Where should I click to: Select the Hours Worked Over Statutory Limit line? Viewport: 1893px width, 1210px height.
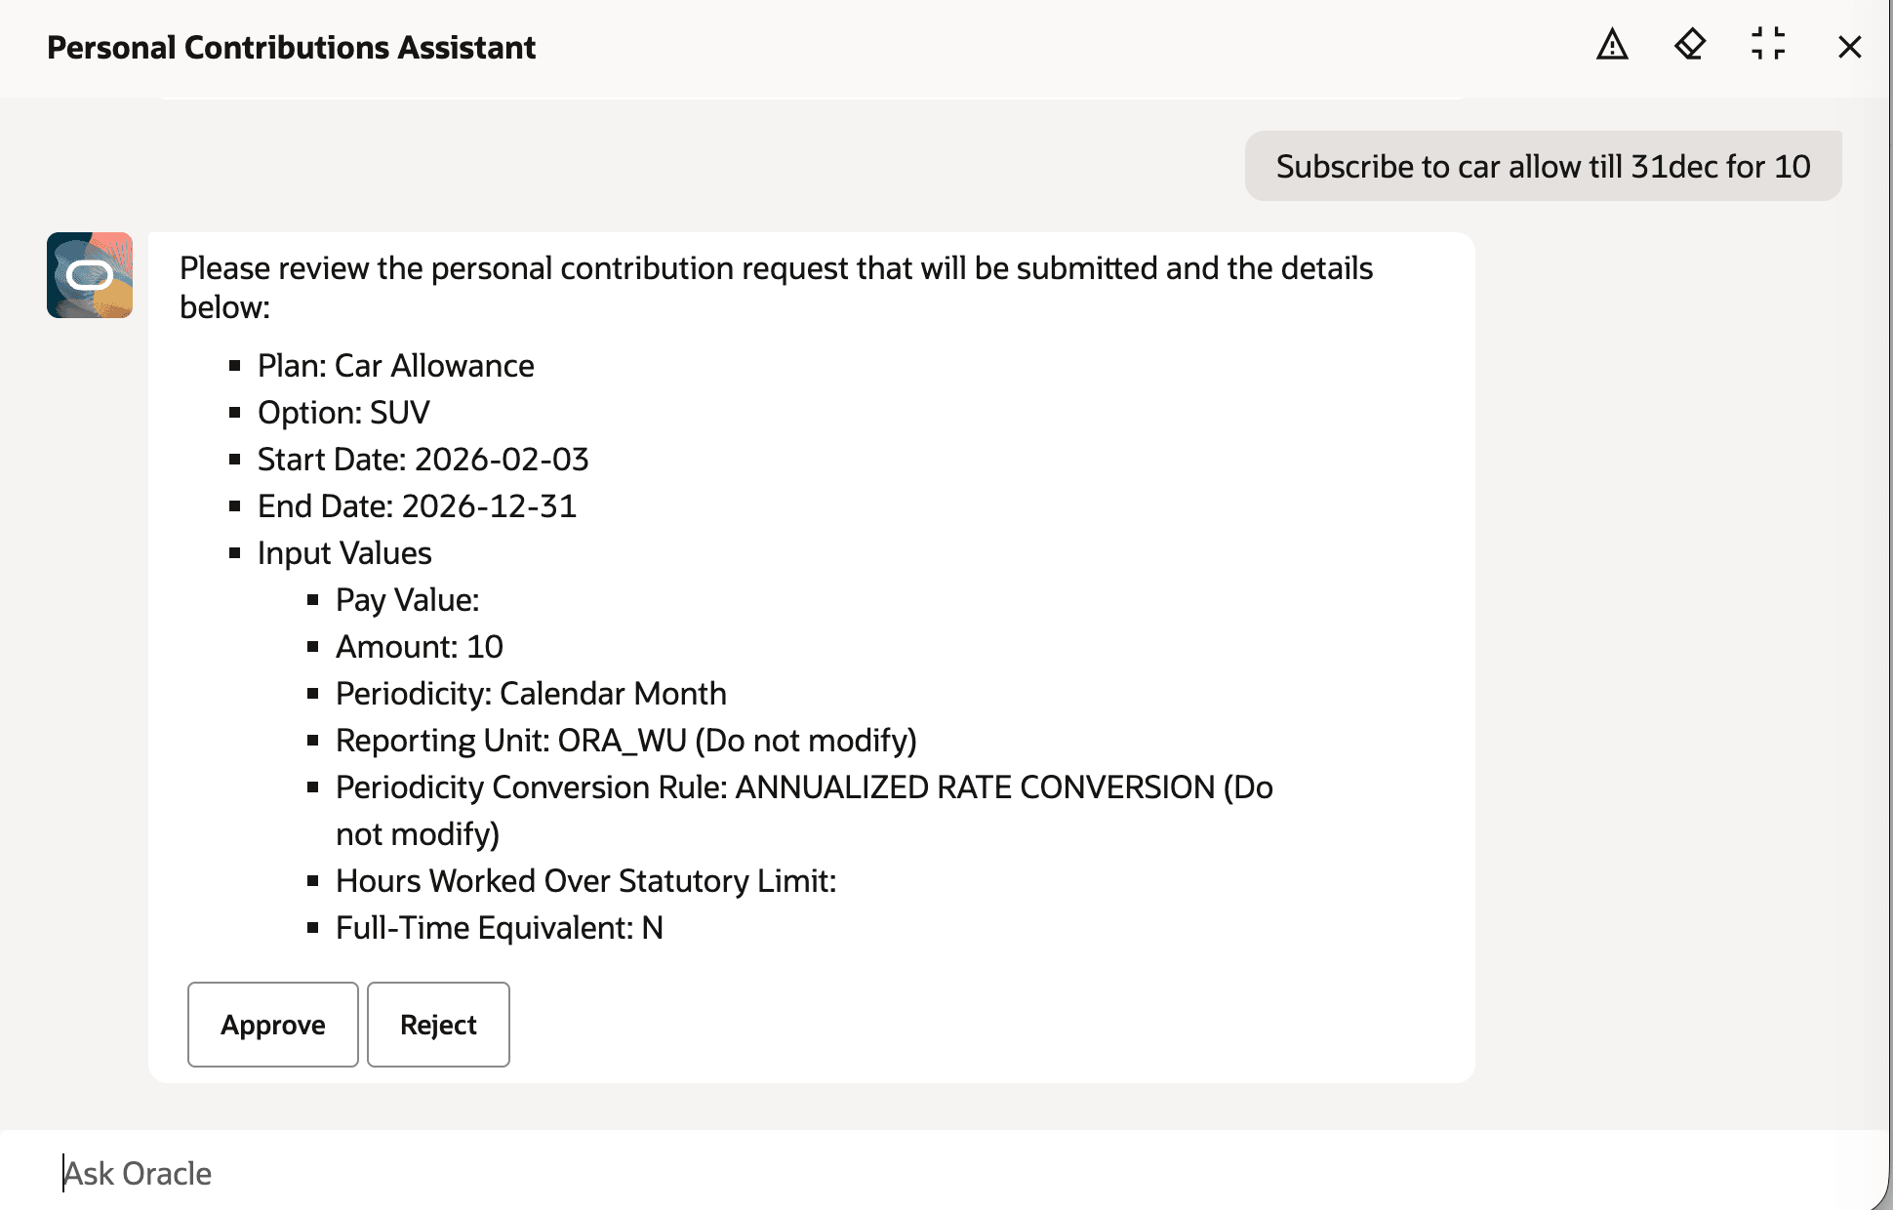pos(586,881)
